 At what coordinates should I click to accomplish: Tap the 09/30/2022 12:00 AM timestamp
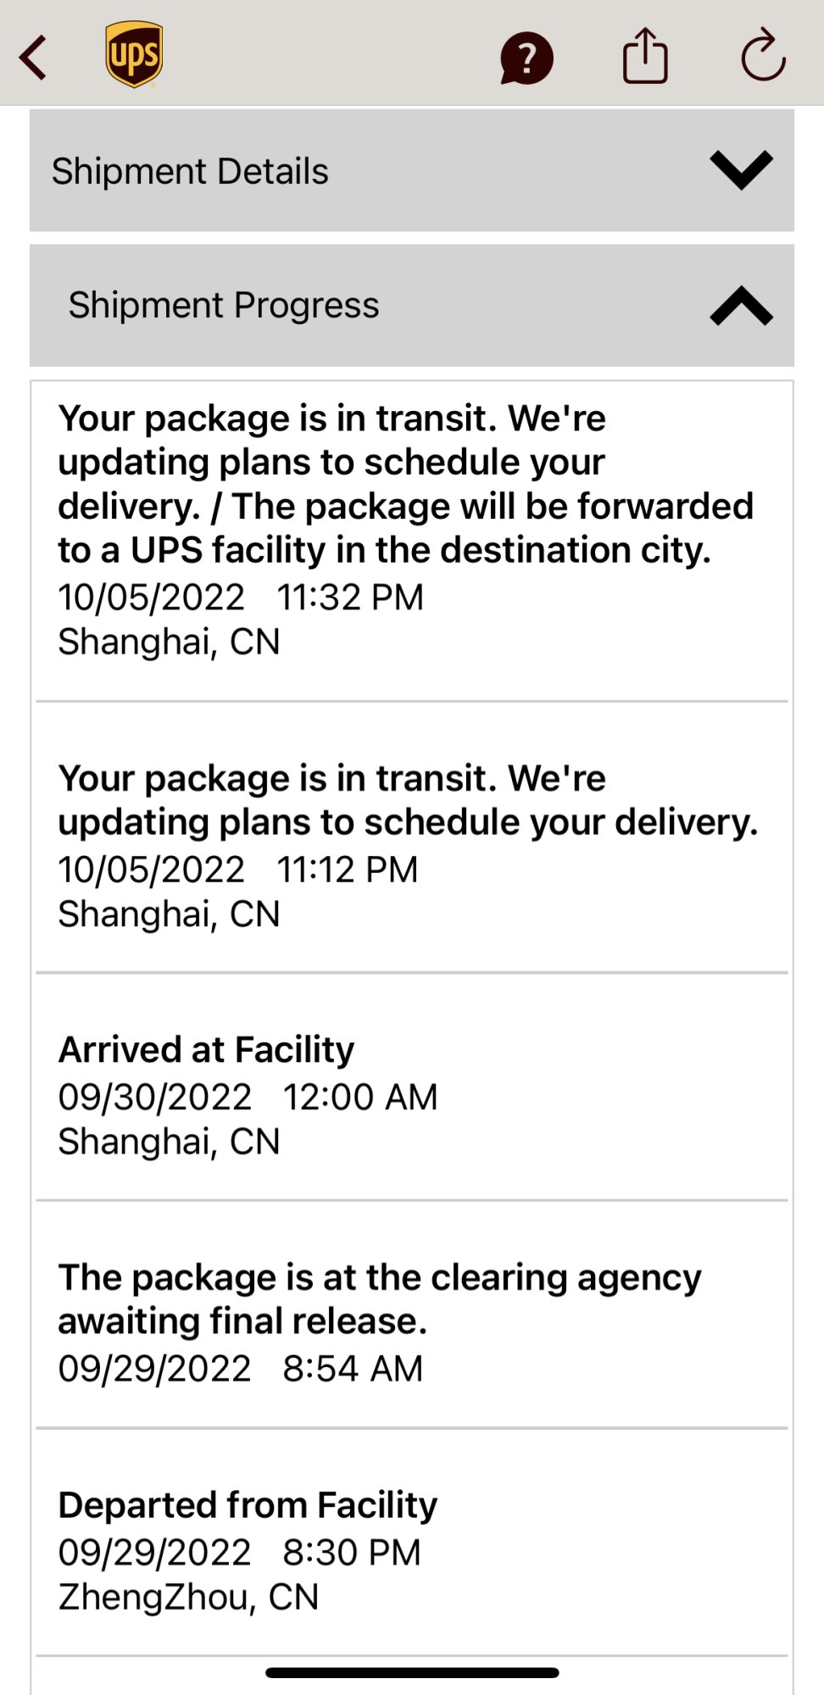[x=248, y=1097]
